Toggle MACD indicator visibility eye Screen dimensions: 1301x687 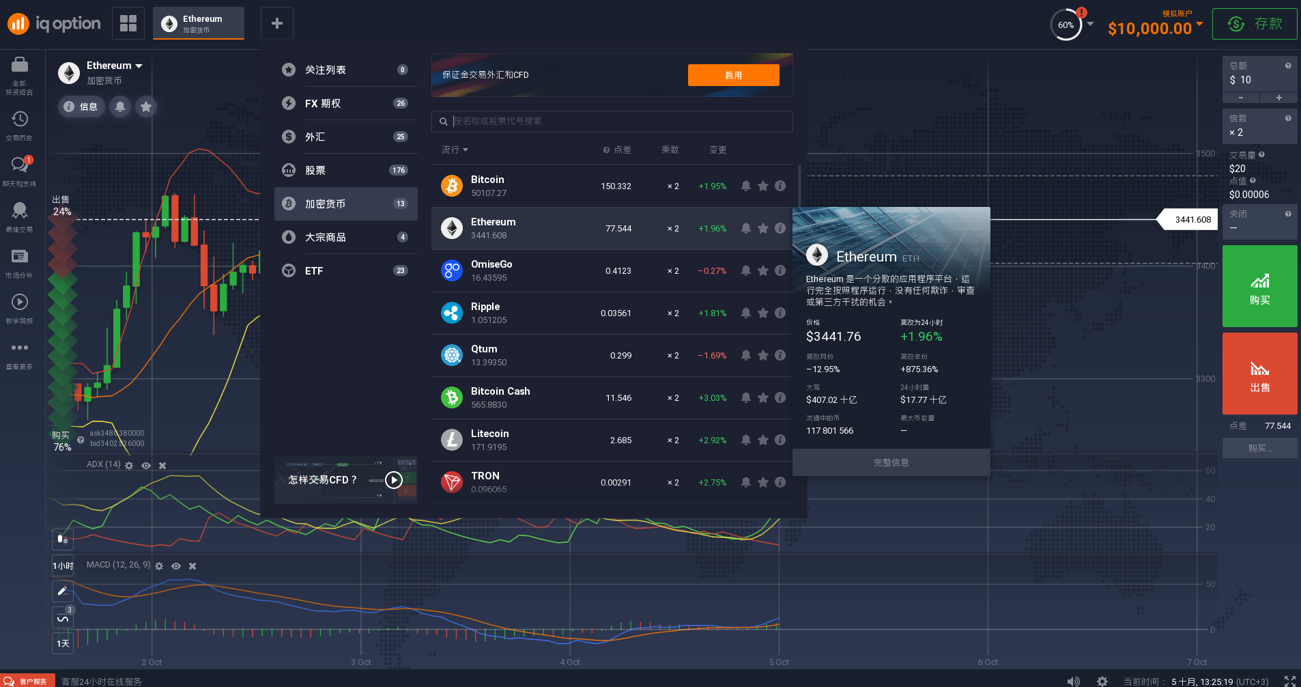click(176, 566)
